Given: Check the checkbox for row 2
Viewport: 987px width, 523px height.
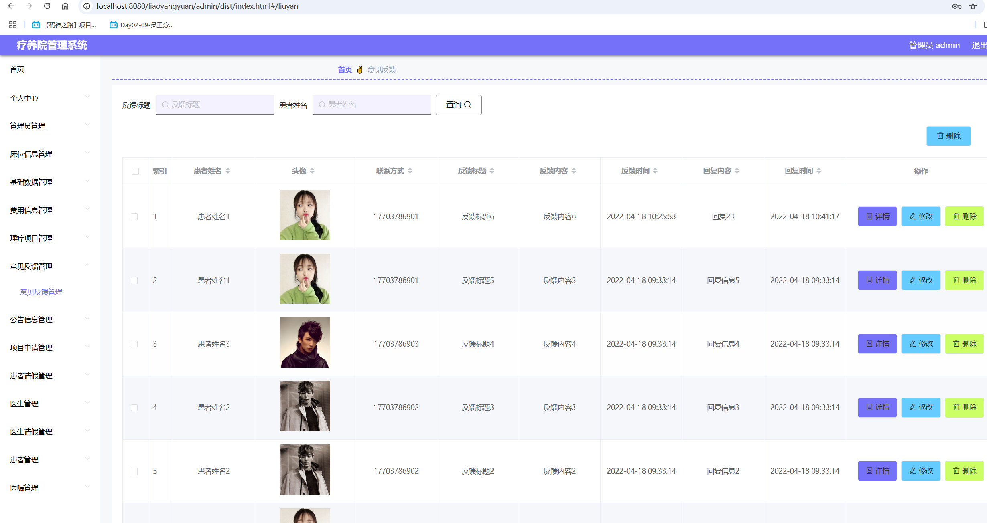Looking at the screenshot, I should [134, 280].
